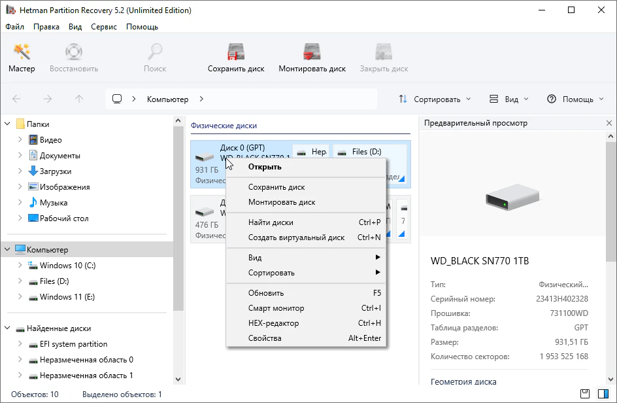Click the Музыка folder icon

coord(33,203)
